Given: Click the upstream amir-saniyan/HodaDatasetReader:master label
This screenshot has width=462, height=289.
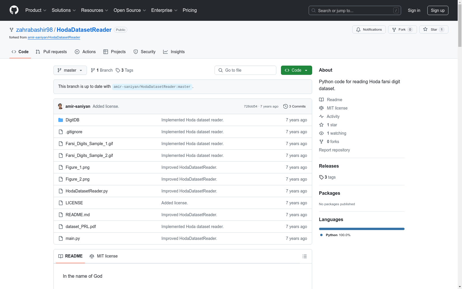Looking at the screenshot, I should pos(152,87).
